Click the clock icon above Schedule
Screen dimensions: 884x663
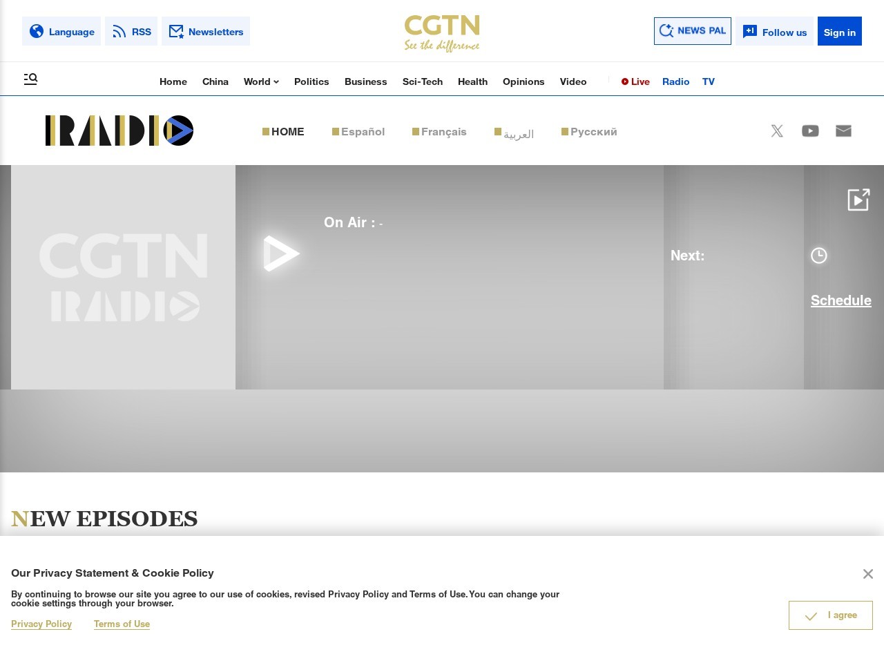pyautogui.click(x=818, y=256)
